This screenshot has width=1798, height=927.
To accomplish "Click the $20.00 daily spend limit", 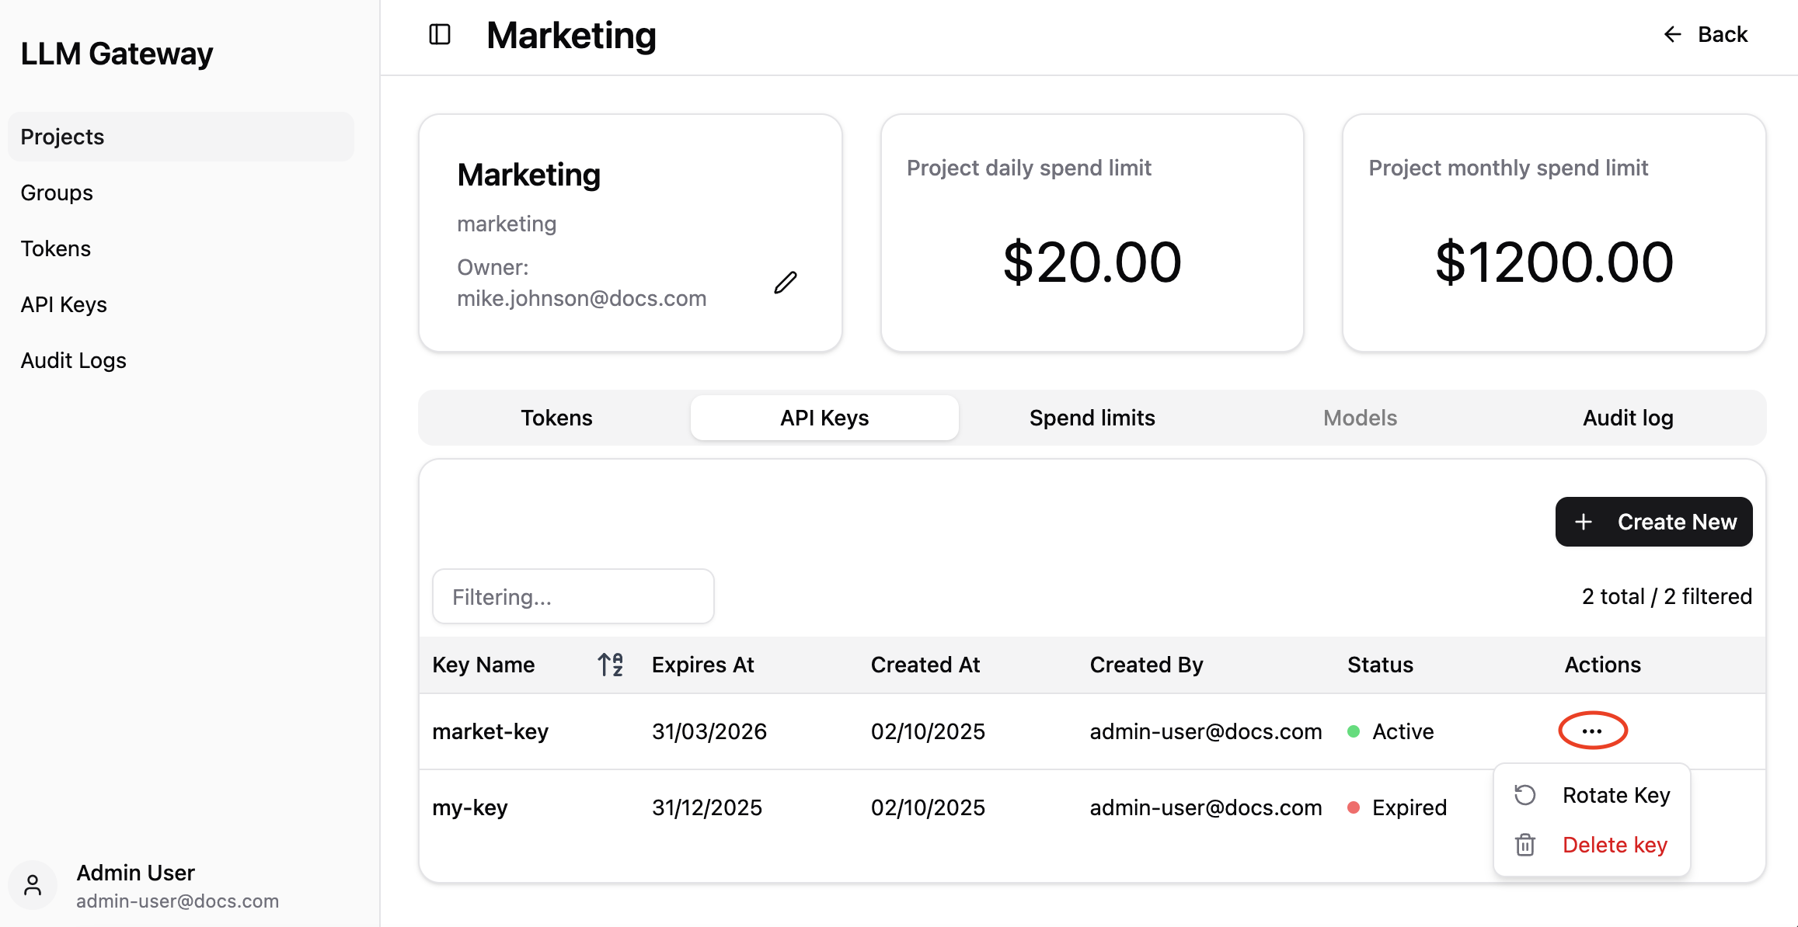I will pyautogui.click(x=1092, y=262).
